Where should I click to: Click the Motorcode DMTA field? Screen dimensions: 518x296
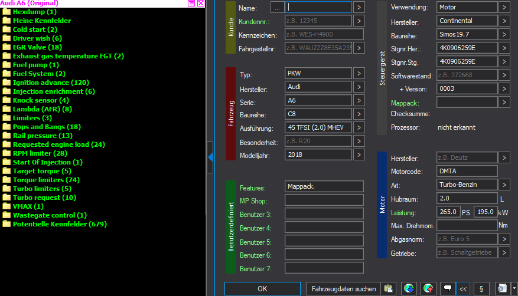(467, 171)
